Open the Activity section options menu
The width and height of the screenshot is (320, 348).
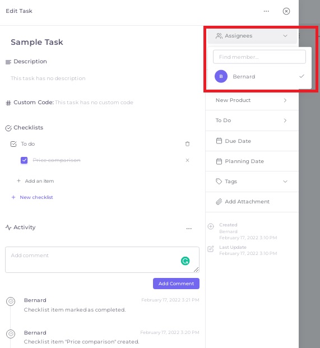pyautogui.click(x=189, y=229)
